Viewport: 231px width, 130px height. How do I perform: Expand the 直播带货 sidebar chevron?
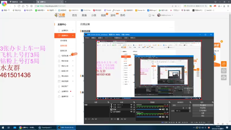pos(73,96)
